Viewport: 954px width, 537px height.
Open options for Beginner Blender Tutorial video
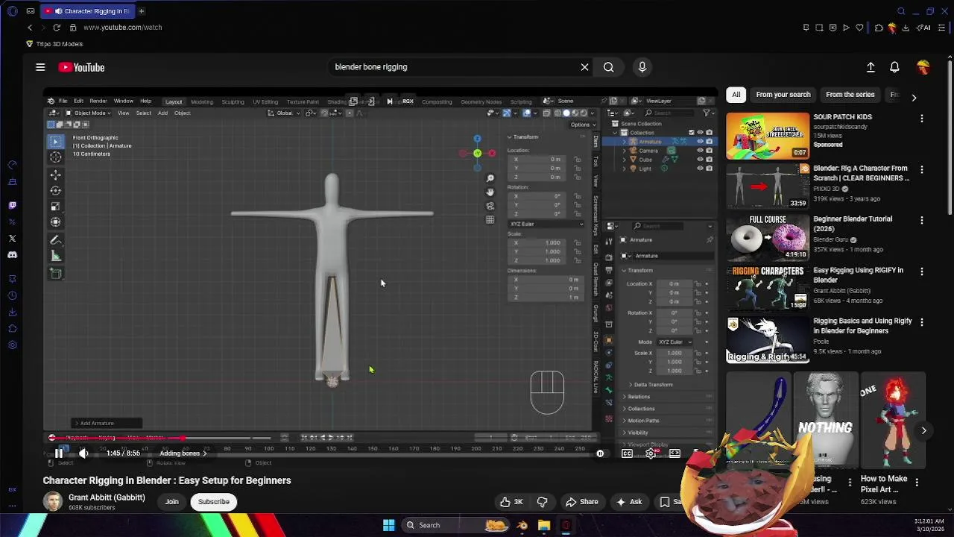(922, 221)
